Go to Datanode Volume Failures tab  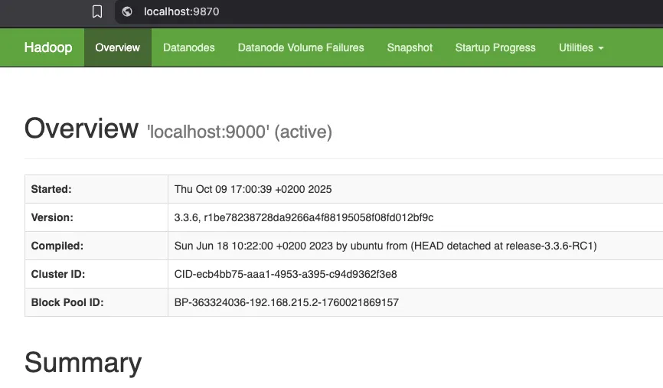pyautogui.click(x=301, y=47)
